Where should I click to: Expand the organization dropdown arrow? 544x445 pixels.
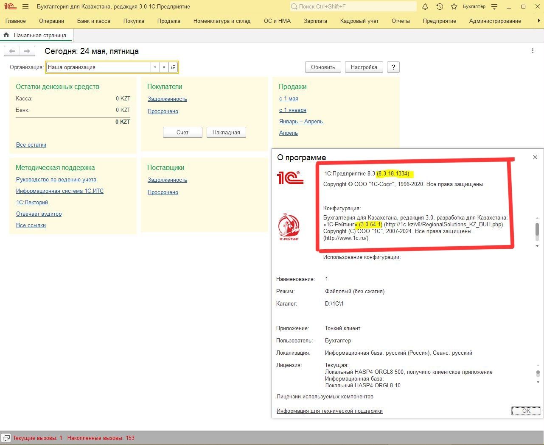(x=155, y=67)
